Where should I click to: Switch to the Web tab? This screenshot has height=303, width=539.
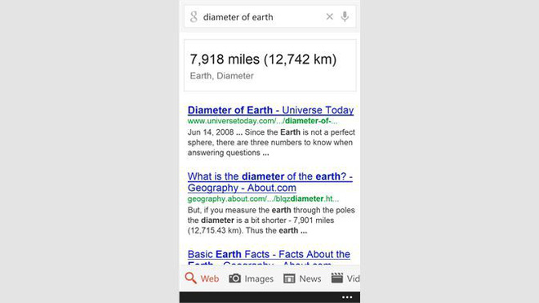(210, 278)
